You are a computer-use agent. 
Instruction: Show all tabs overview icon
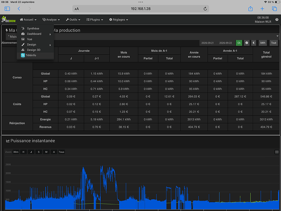(x=274, y=8)
